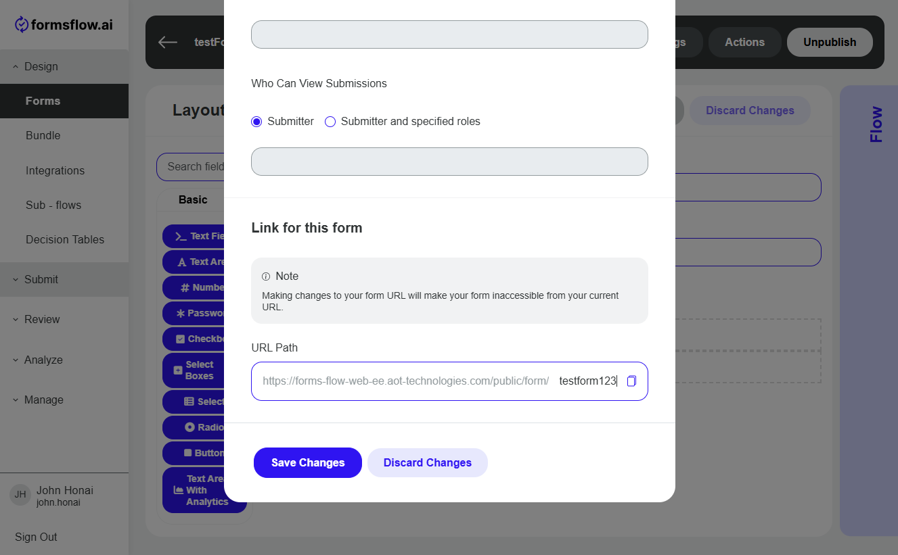This screenshot has height=555, width=898.
Task: Click the Save Changes button
Action: [308, 462]
